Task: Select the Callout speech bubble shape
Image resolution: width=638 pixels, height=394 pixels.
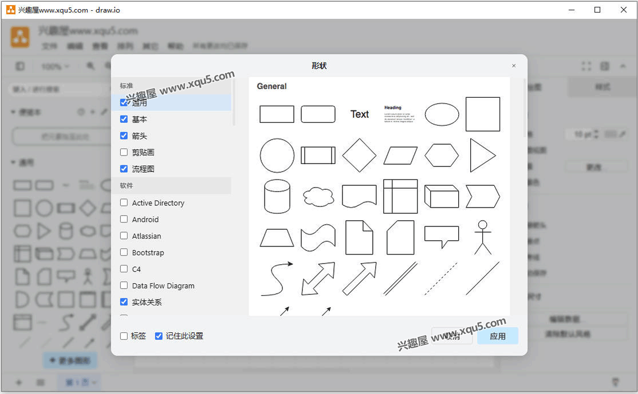Action: (442, 238)
